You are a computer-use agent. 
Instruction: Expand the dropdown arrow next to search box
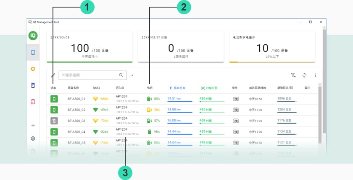pyautogui.click(x=132, y=75)
